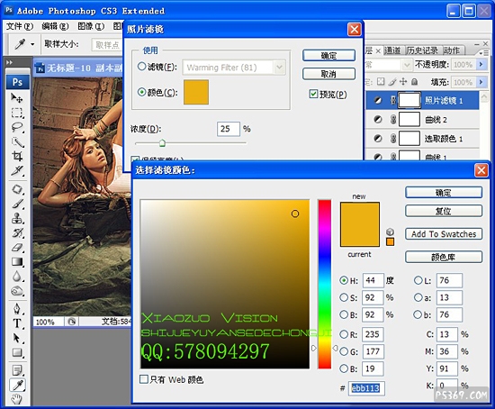The image size is (495, 409).
Task: Switch to the 动作 tab
Action: (452, 50)
